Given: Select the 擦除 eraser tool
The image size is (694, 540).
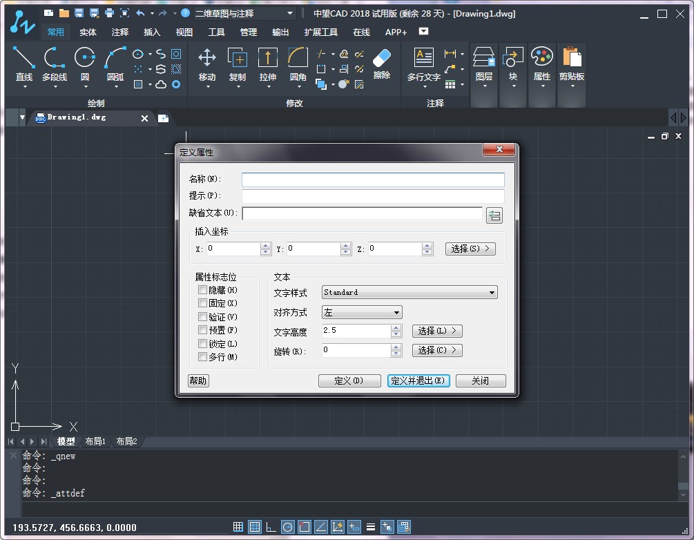Looking at the screenshot, I should point(381,62).
